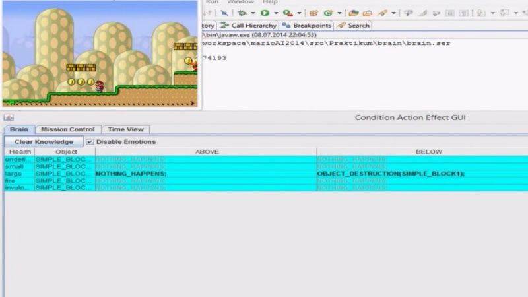Click the Next Annotation icon
Image resolution: width=528 pixels, height=297 pixels.
click(481, 13)
